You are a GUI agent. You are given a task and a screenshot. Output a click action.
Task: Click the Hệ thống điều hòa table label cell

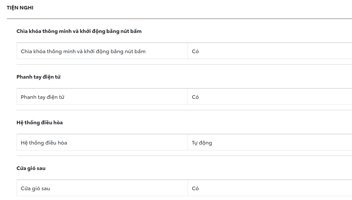click(44, 143)
